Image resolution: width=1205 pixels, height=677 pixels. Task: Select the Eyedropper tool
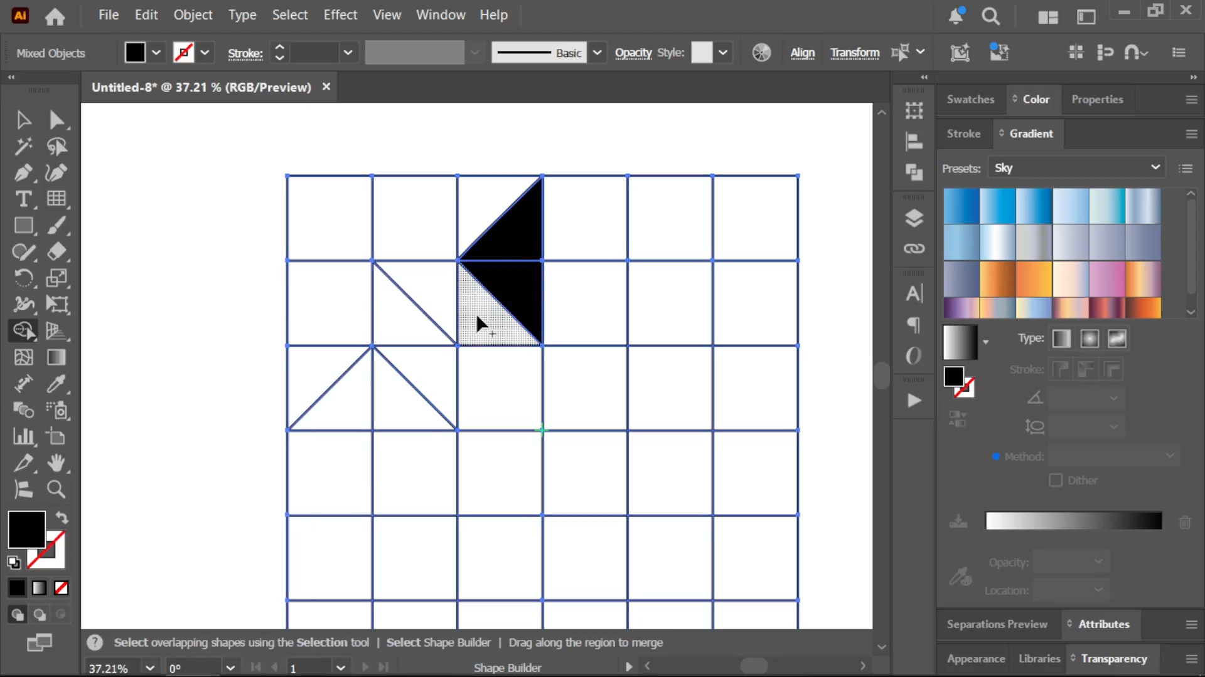tap(56, 384)
